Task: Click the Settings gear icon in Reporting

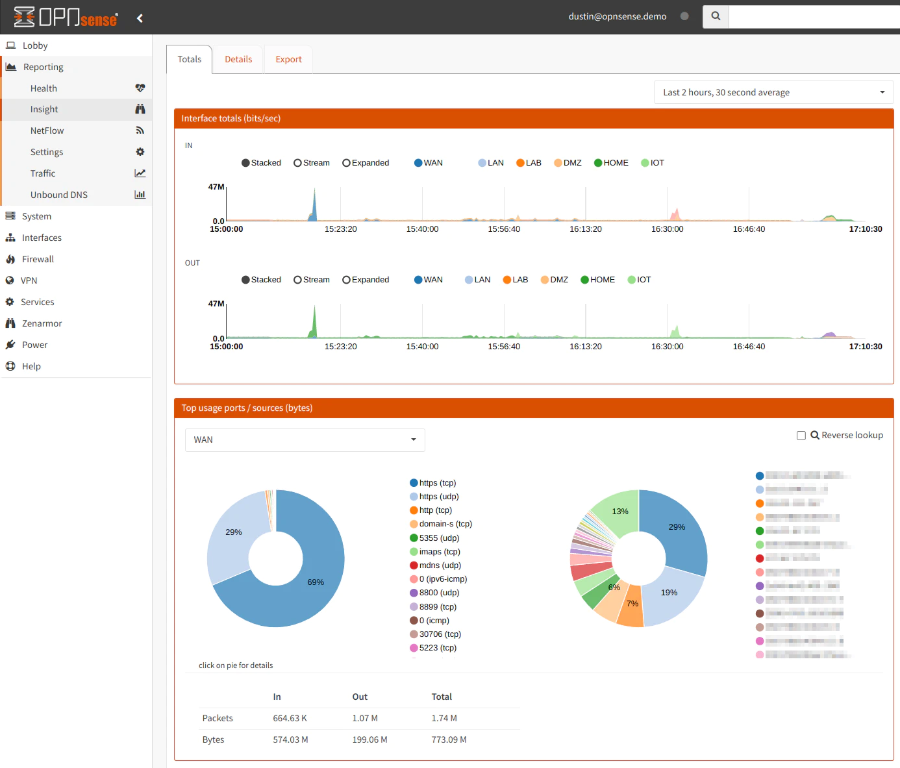Action: [140, 152]
